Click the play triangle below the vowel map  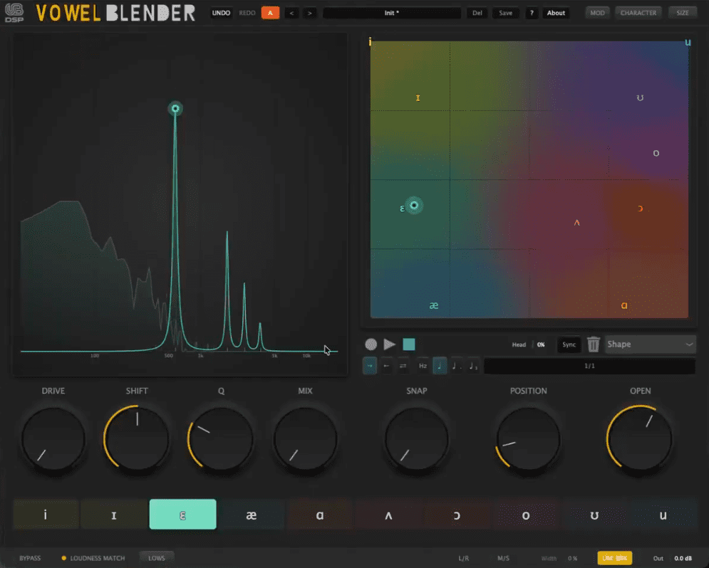pos(389,345)
